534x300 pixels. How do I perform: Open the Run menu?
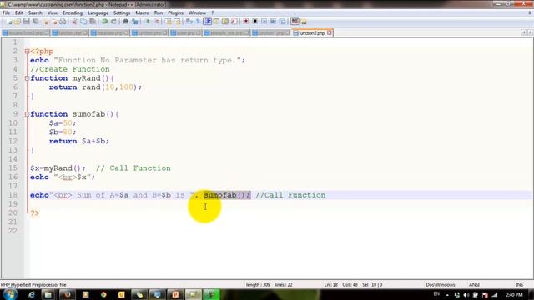[x=159, y=13]
